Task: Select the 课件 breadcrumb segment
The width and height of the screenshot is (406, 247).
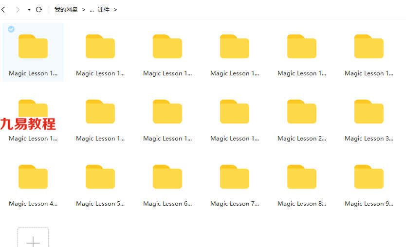Action: (104, 10)
